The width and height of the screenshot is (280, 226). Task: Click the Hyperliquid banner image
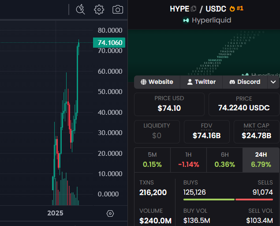pyautogui.click(x=204, y=52)
